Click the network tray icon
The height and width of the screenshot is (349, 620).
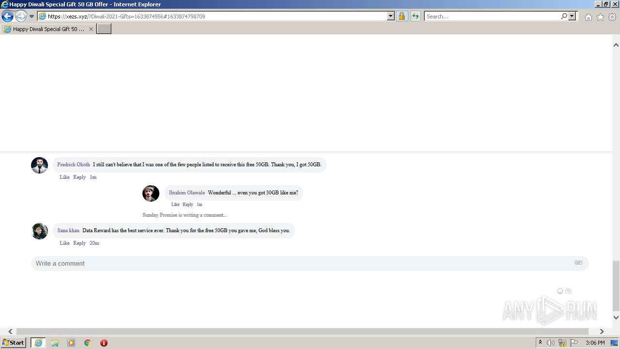click(562, 343)
